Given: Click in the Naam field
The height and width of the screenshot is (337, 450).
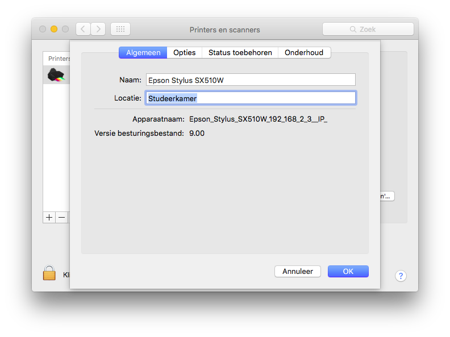Looking at the screenshot, I should 251,80.
